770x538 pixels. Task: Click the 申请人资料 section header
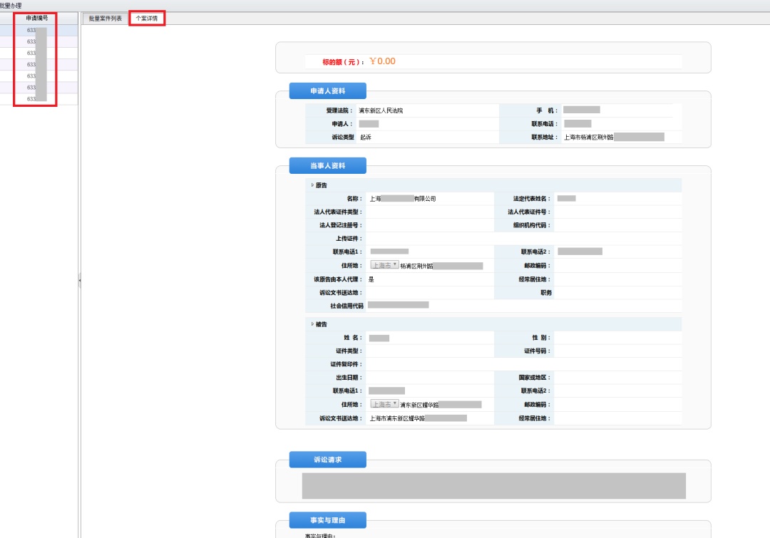327,91
